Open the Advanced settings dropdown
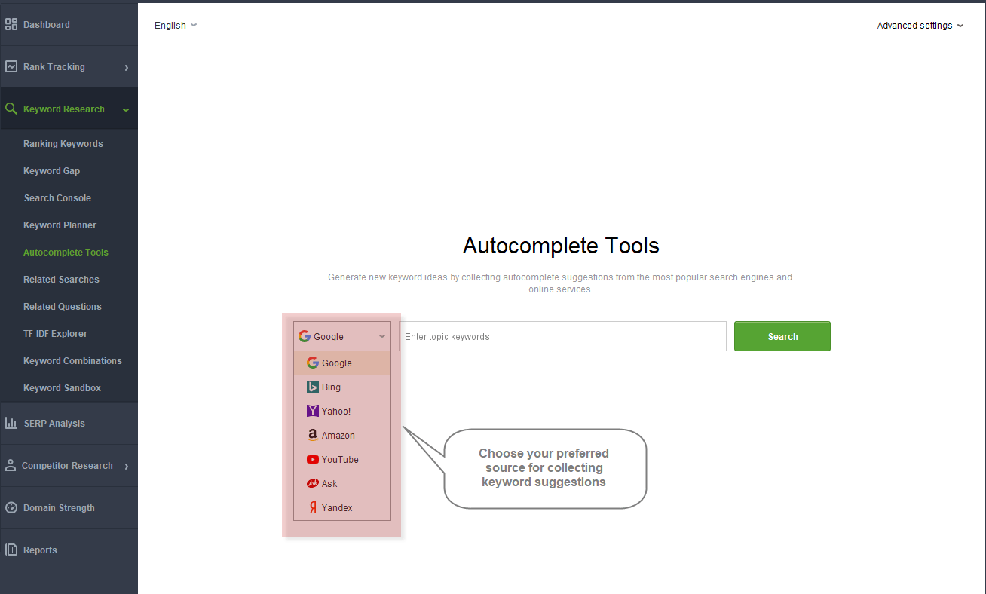This screenshot has width=986, height=594. [x=920, y=25]
